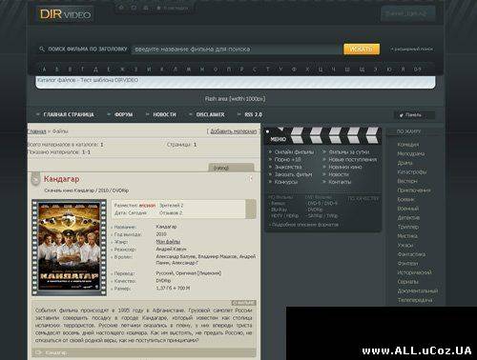This screenshot has height=360, width=477.
Task: Expand the Подробное описание форматов link
Action: point(303,225)
